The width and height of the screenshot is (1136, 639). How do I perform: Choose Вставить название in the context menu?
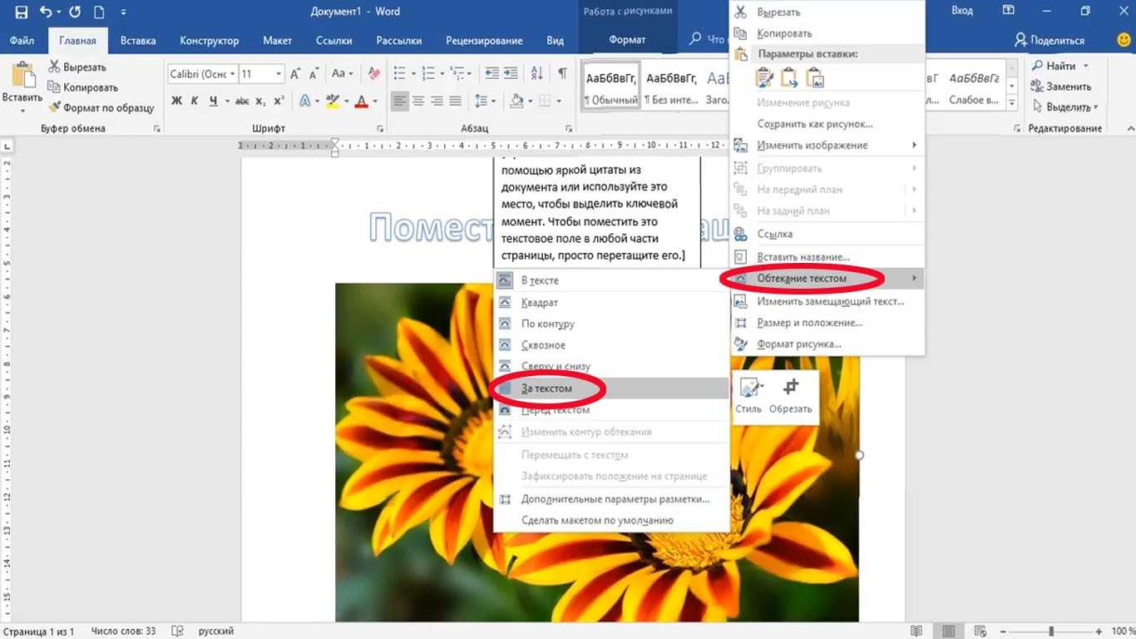tap(827, 257)
